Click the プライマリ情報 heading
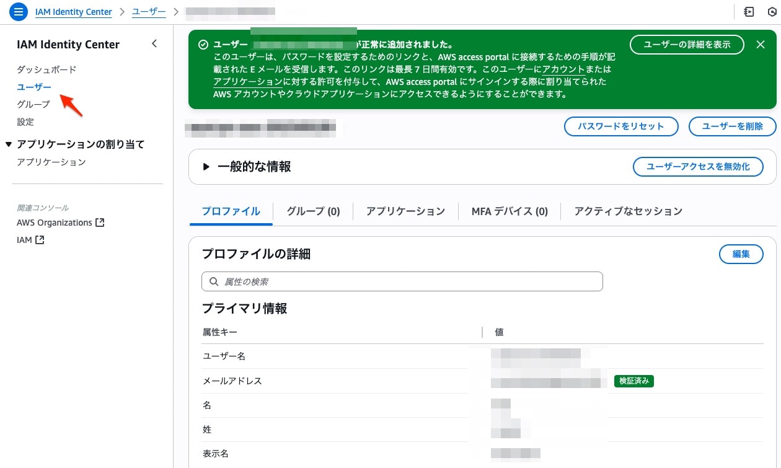Viewport: 781px width, 468px height. click(x=245, y=309)
